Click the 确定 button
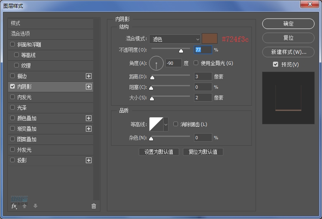Viewport: 322px width, 219px height. pyautogui.click(x=288, y=24)
